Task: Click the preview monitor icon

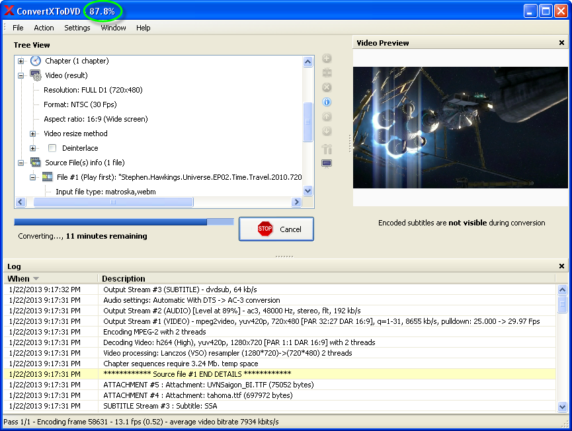Action: [327, 163]
